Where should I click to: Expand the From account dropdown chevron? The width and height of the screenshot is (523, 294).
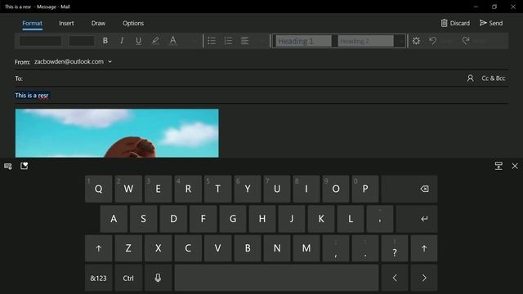110,62
